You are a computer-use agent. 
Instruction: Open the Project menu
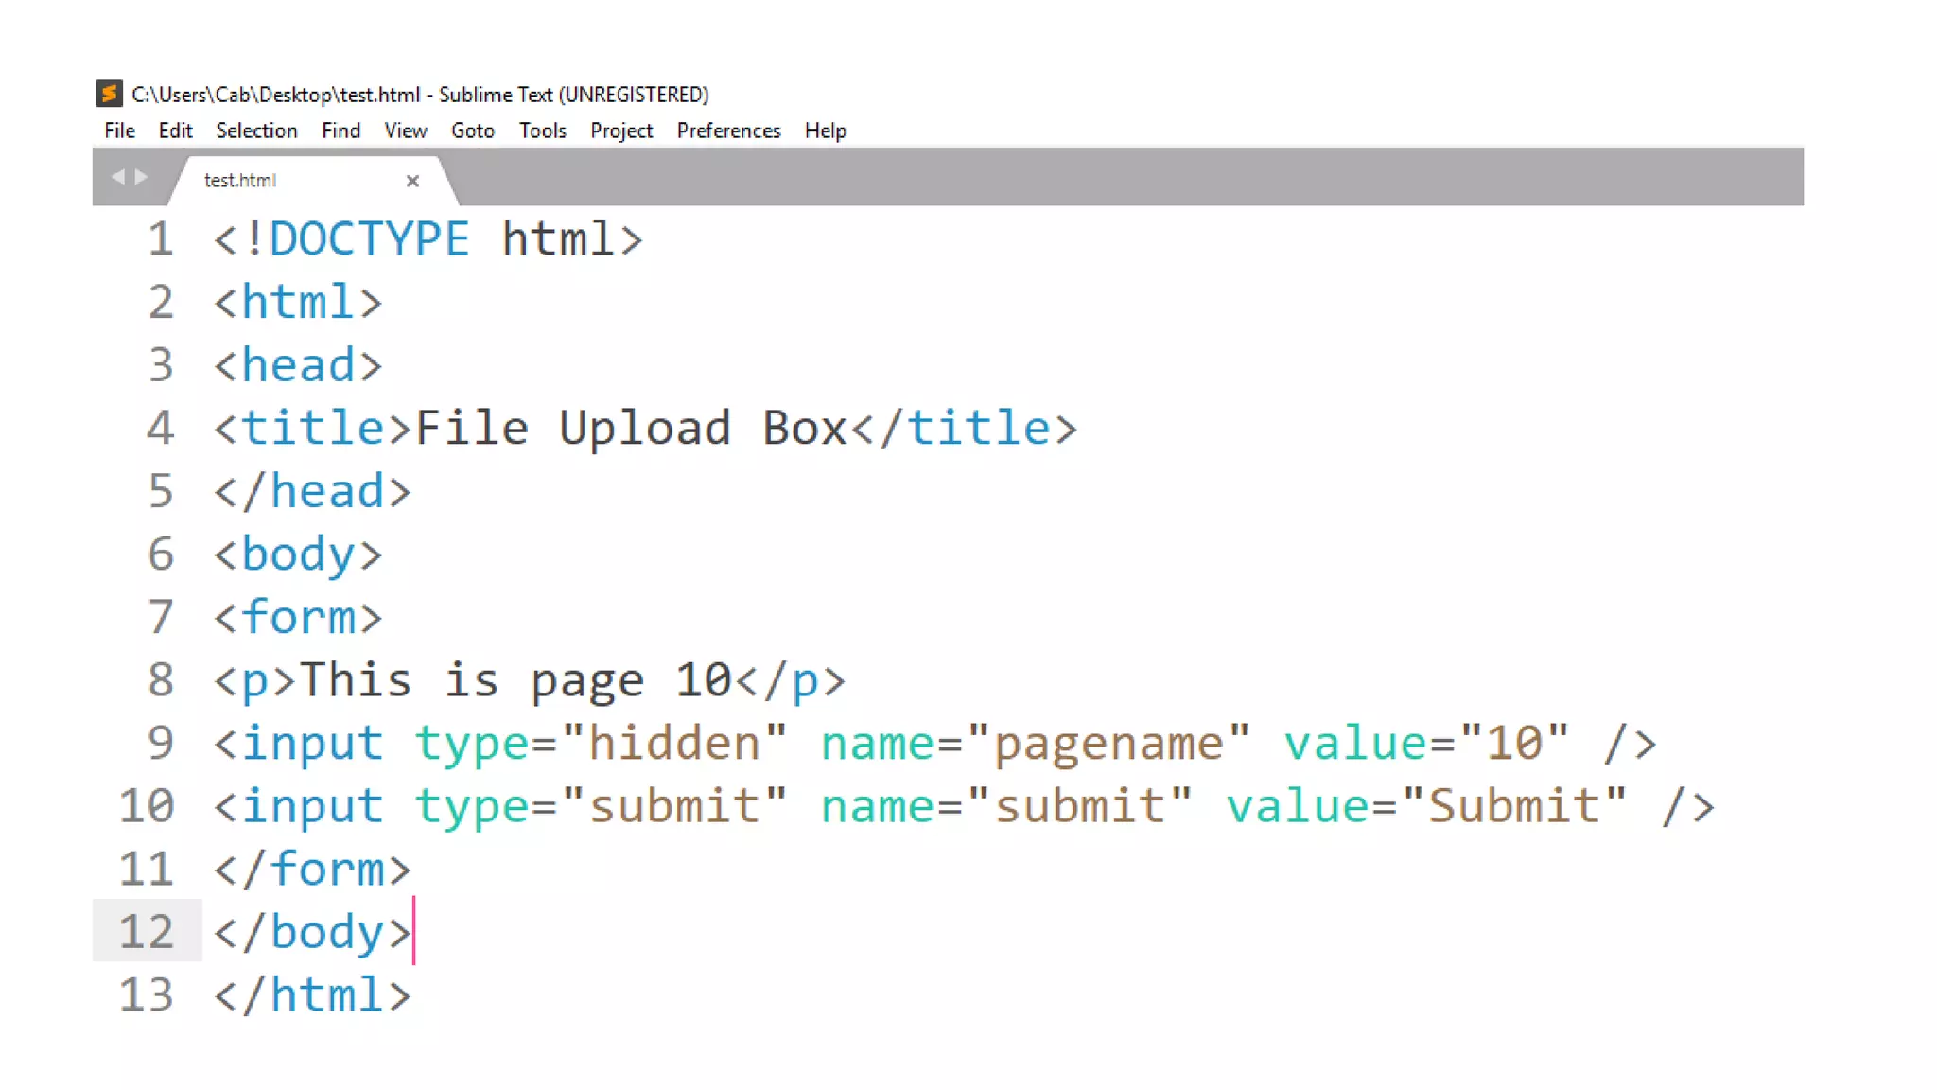(x=621, y=131)
